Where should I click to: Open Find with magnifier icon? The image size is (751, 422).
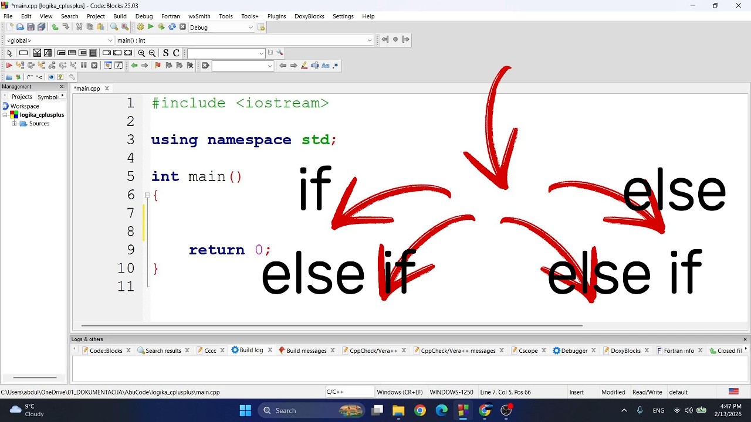point(114,27)
